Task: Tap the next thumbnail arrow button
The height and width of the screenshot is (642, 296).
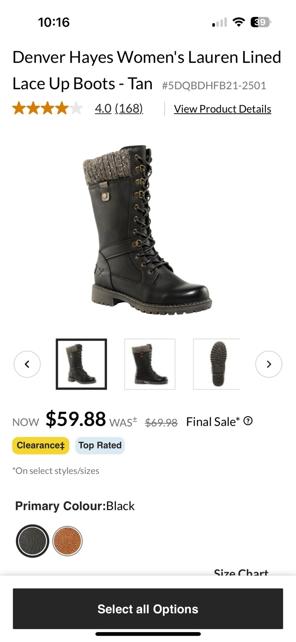Action: click(269, 364)
